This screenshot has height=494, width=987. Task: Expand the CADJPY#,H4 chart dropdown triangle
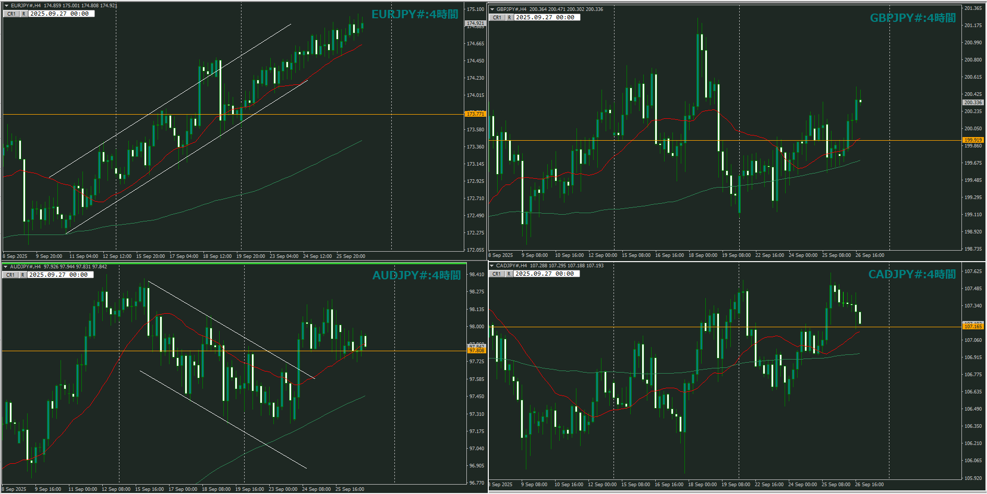[492, 266]
